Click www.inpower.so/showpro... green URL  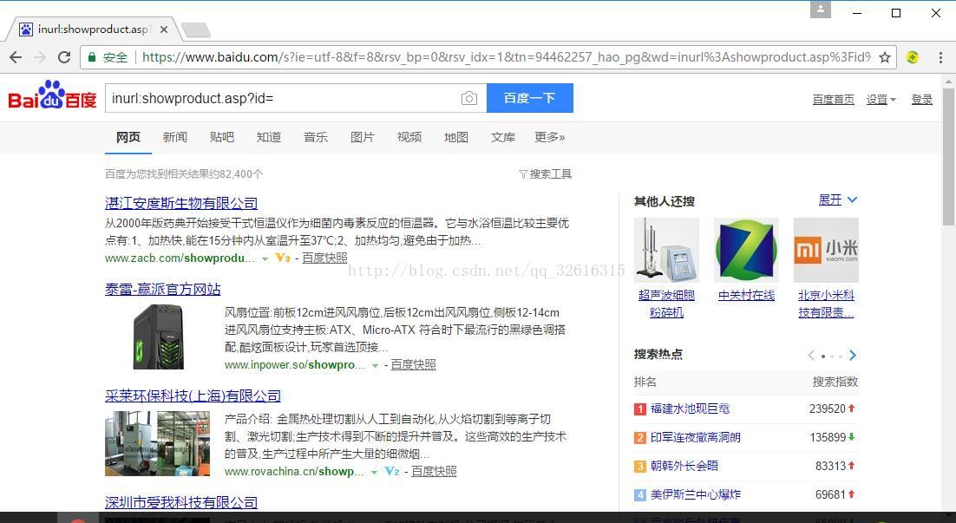click(x=294, y=364)
